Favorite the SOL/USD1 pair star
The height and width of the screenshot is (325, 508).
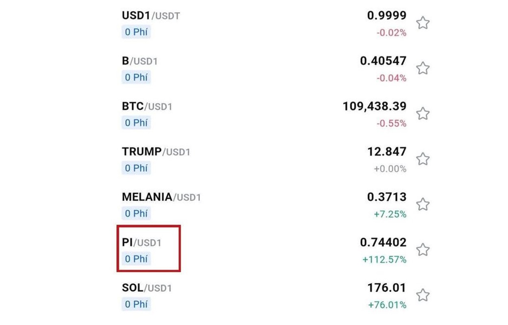(x=423, y=295)
